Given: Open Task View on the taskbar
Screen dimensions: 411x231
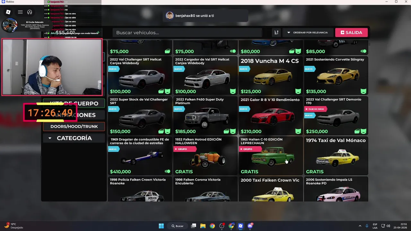Looking at the screenshot, I should 194,226.
